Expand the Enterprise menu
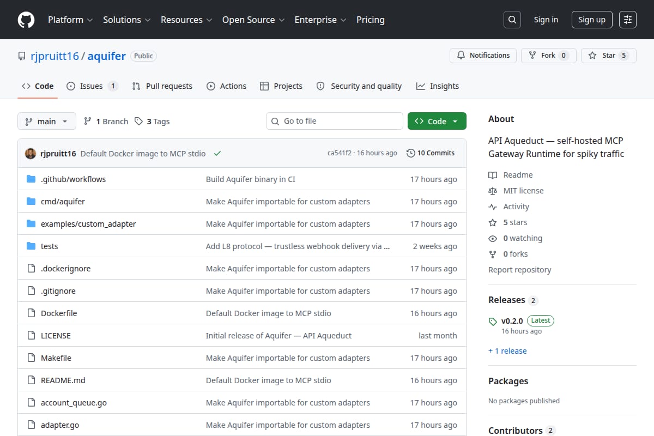The width and height of the screenshot is (654, 436). pos(320,20)
